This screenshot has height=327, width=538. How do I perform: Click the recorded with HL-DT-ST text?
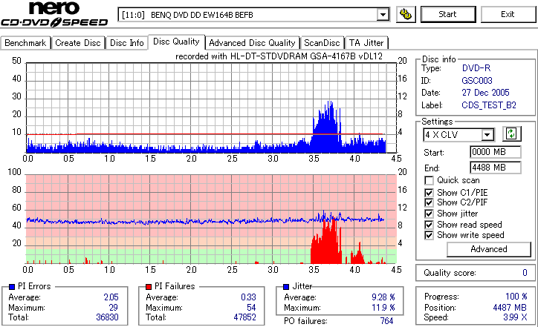coord(279,56)
